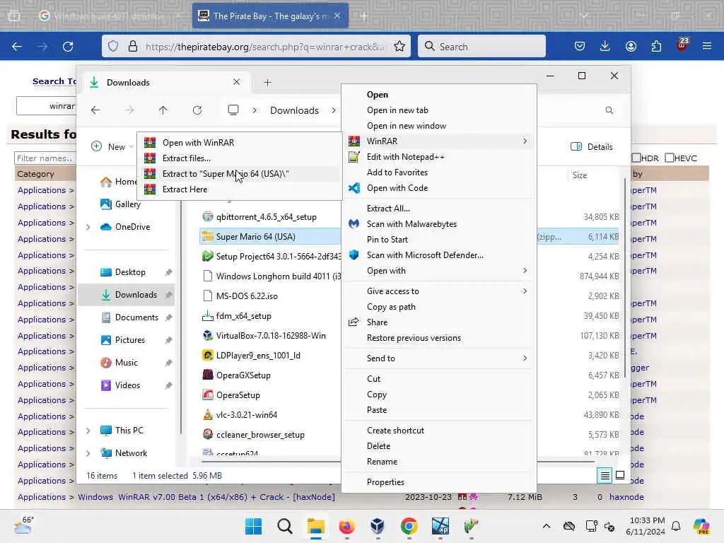The image size is (724, 543).
Task: Switch to The Pirate Bay browser tab
Action: [269, 16]
